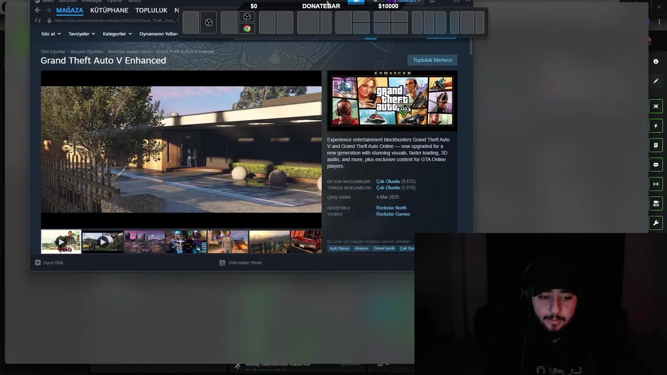The image size is (667, 375).
Task: Open the Turkish reviews Çok Olumlu link
Action: tap(388, 187)
